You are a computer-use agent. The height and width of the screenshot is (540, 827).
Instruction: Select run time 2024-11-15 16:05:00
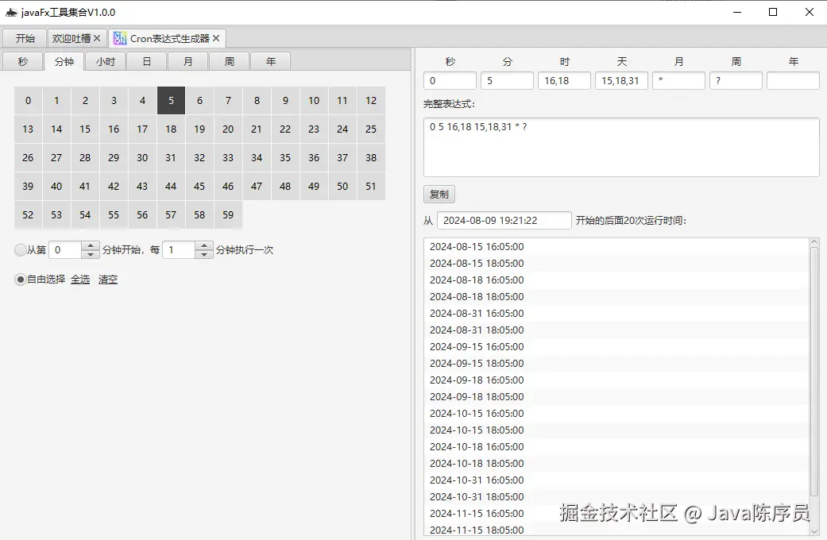coord(616,514)
